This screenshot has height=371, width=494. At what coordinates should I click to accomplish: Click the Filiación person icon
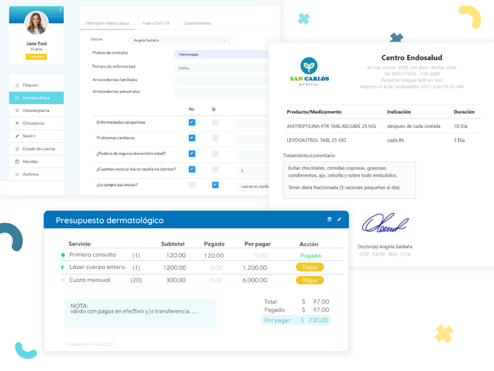(x=17, y=85)
